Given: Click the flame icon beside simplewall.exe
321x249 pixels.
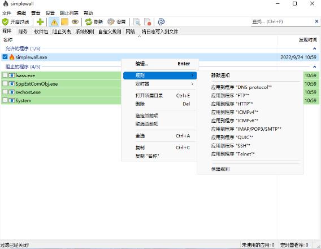Looking at the screenshot, I should [x=12, y=57].
